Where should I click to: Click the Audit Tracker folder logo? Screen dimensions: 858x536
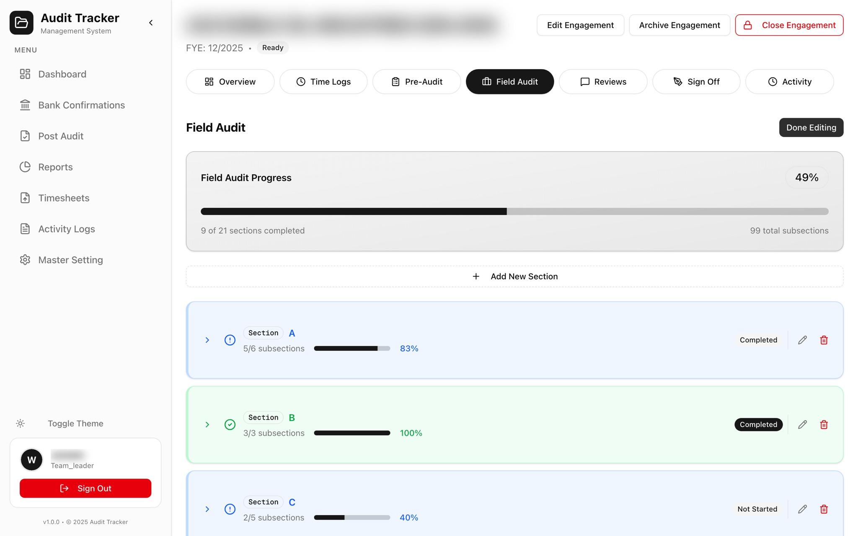21,23
